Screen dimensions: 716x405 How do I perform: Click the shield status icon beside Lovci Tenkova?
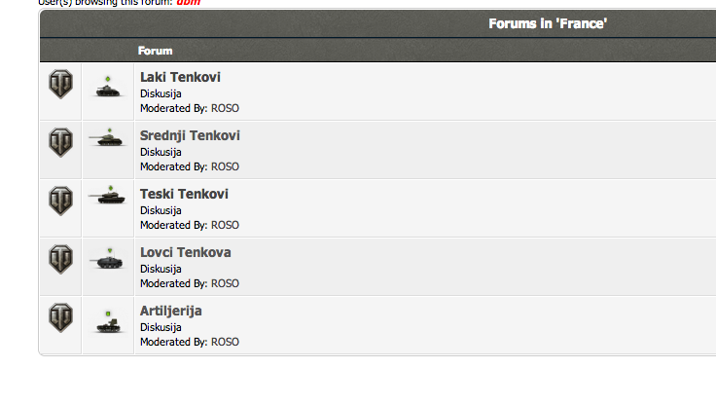click(60, 260)
